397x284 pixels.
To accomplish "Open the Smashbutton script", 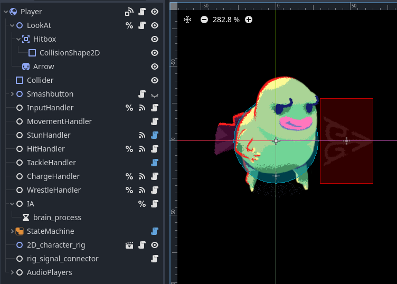I will tap(142, 94).
